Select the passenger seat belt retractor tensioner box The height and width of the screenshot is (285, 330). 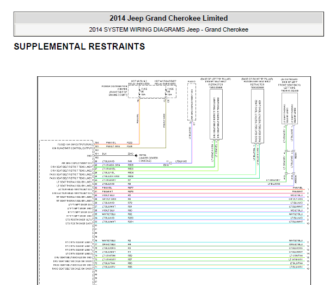(x=258, y=116)
